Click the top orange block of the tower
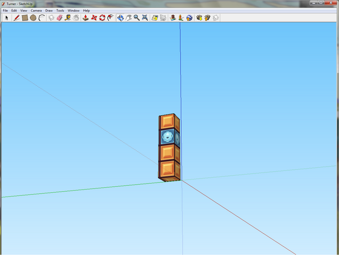Image resolution: width=339 pixels, height=255 pixels. pos(167,122)
